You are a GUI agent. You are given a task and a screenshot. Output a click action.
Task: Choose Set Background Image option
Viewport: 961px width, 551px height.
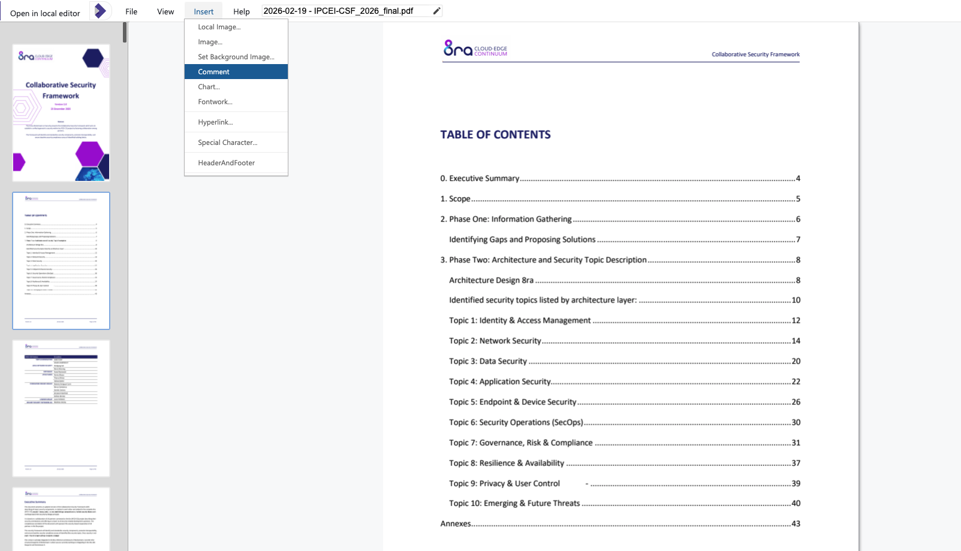(x=236, y=57)
